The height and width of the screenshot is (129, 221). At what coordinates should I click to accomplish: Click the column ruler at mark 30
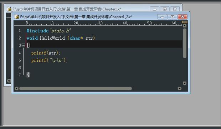[x=101, y=23]
